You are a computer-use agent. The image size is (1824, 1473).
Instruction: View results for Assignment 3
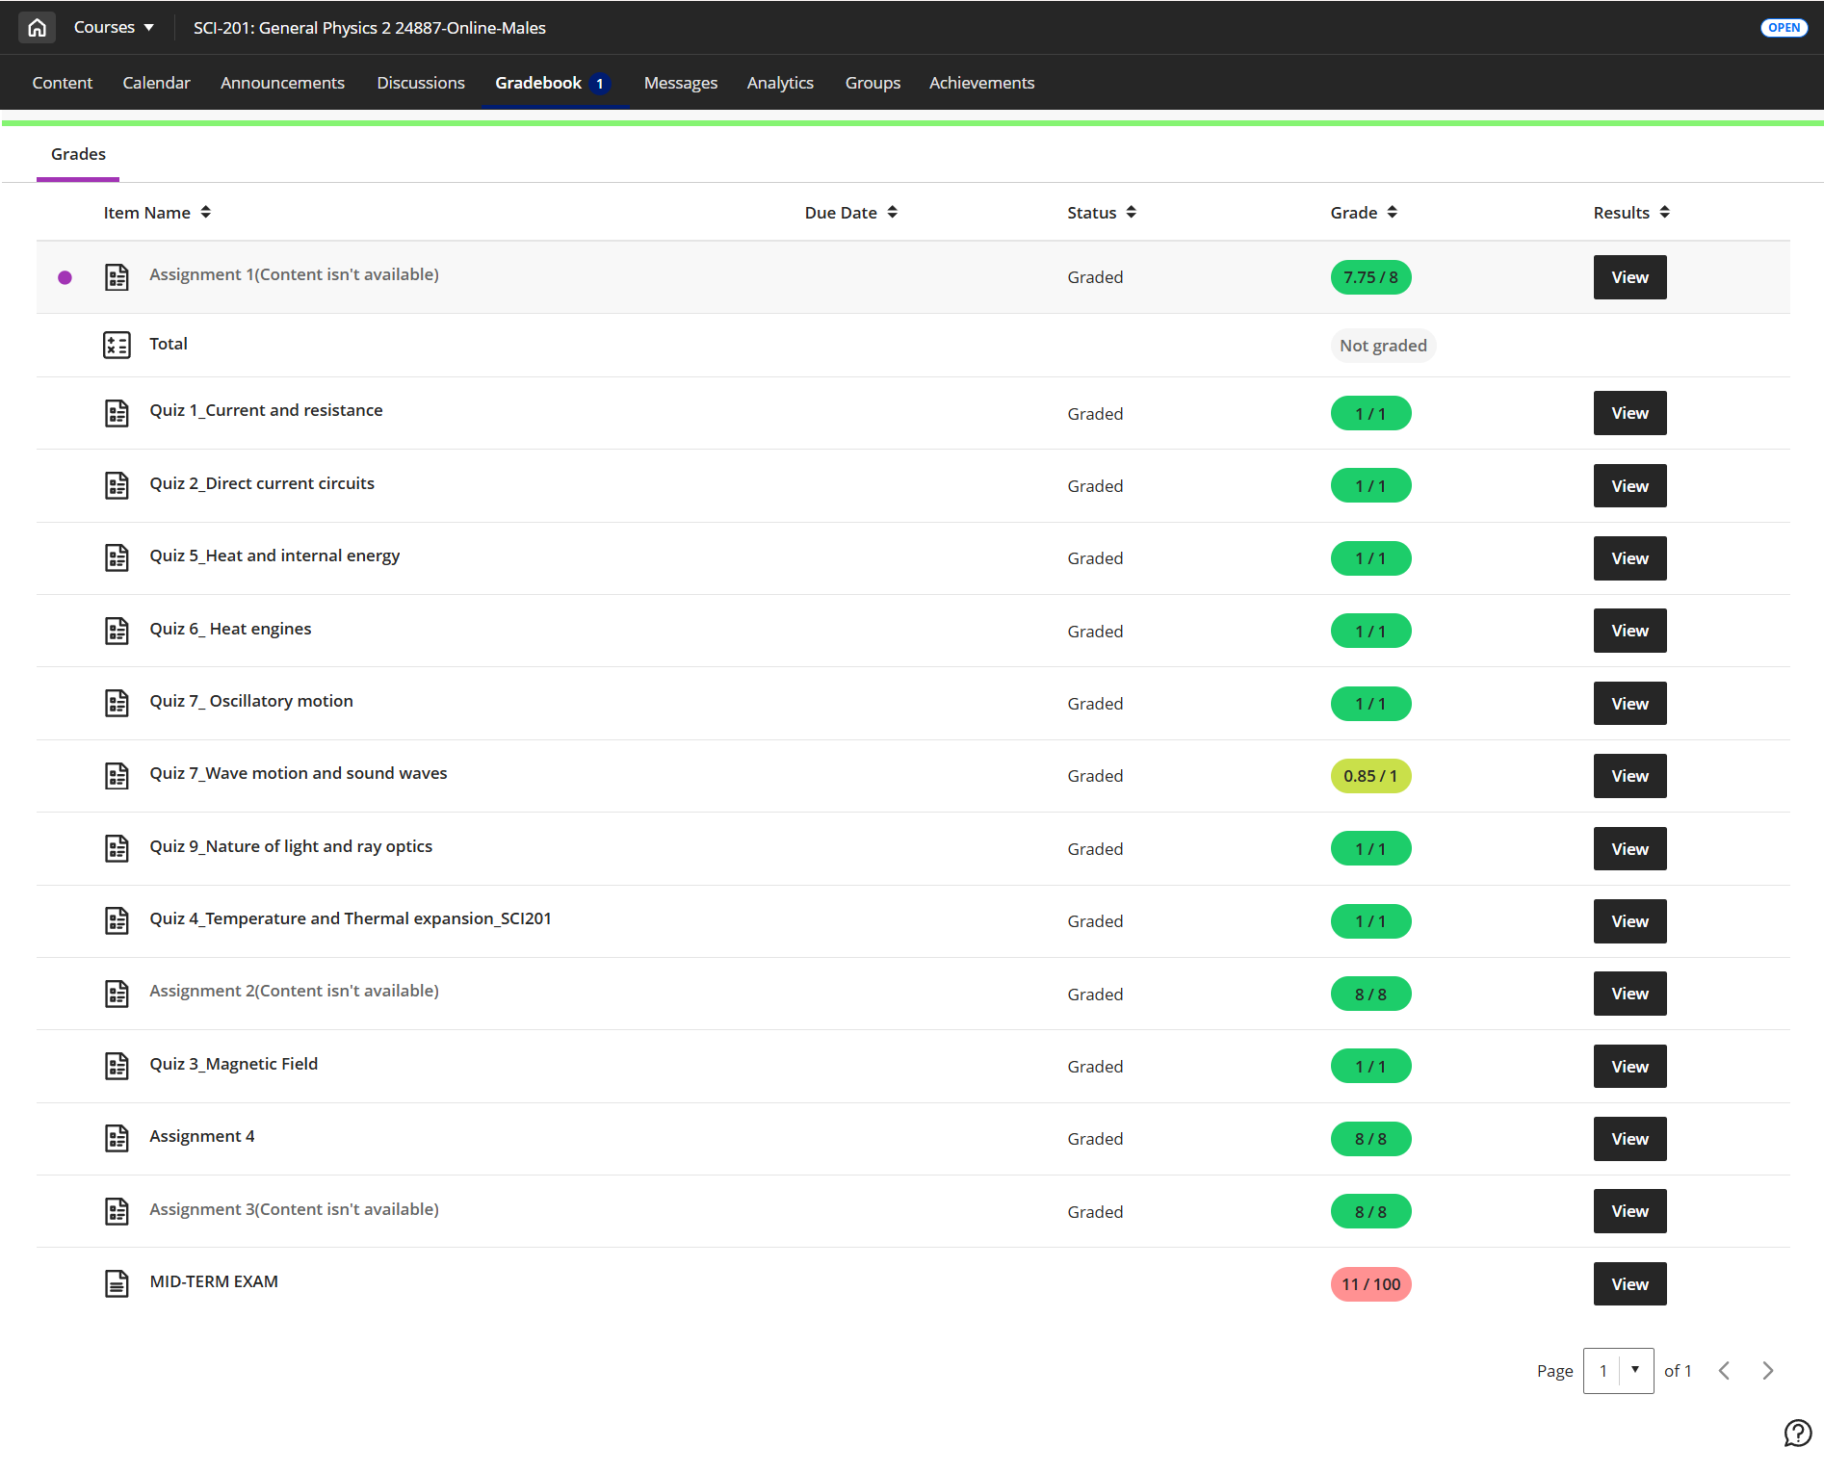click(x=1629, y=1211)
